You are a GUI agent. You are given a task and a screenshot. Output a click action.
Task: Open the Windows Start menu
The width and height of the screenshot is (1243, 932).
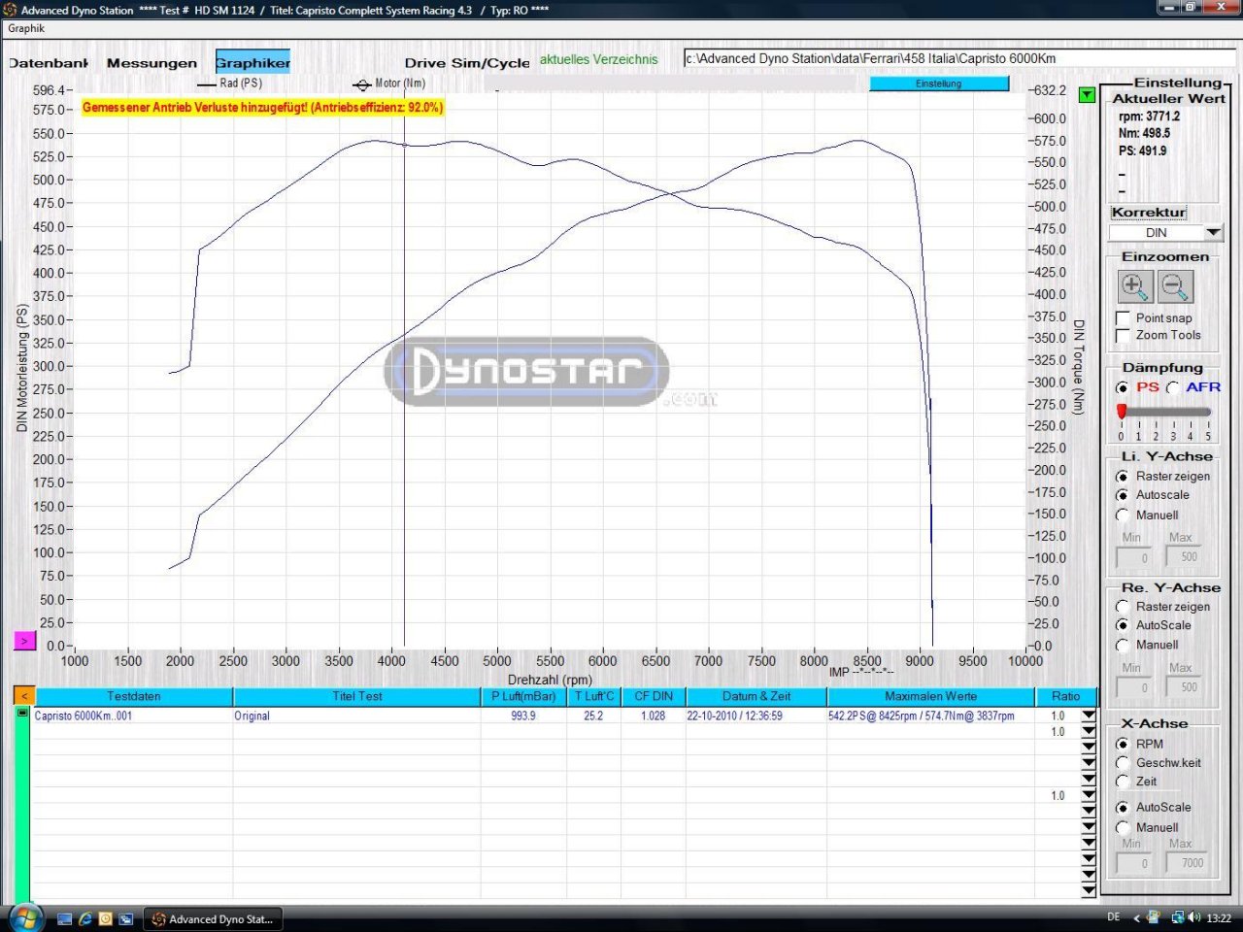[x=24, y=917]
